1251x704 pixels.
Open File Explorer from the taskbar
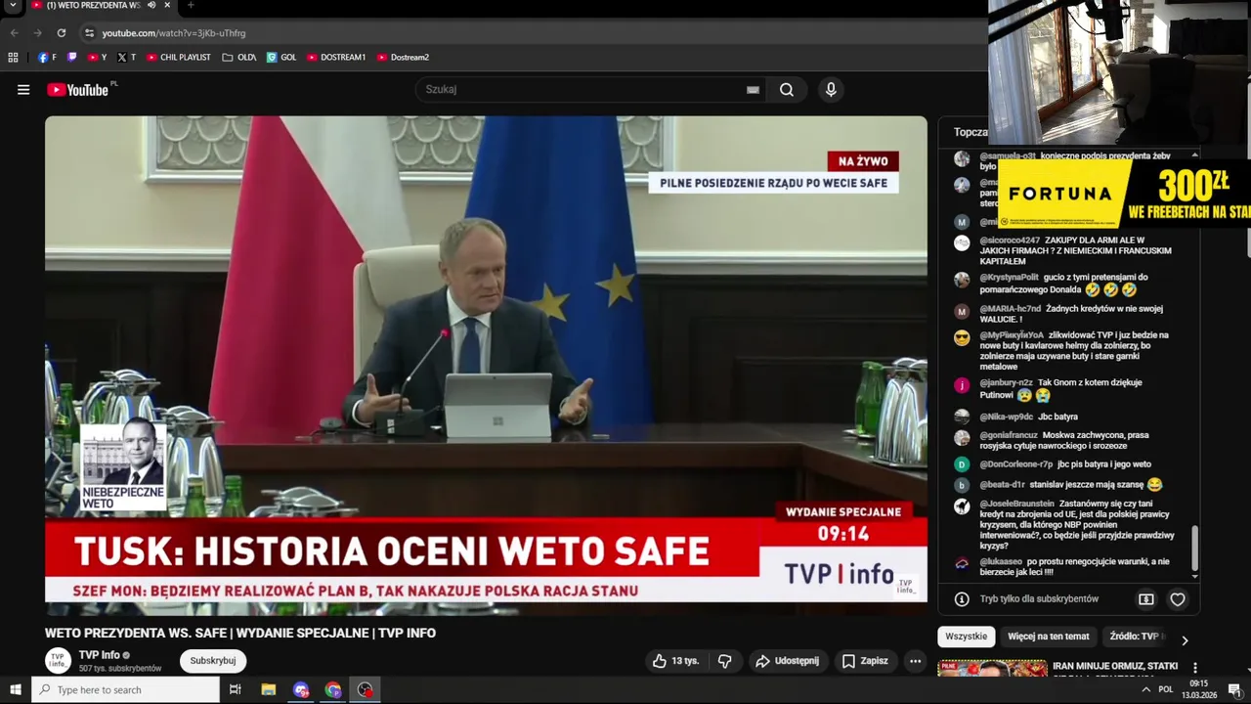[x=269, y=689]
